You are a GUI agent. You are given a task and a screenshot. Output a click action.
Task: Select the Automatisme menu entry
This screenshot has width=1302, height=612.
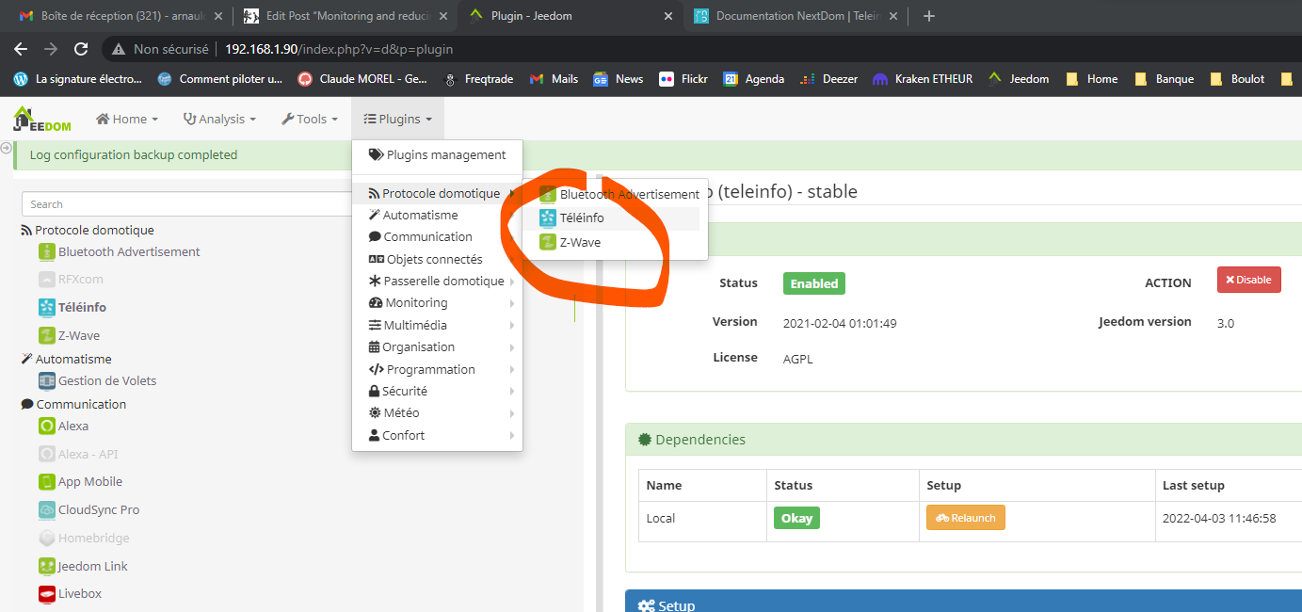(x=437, y=215)
